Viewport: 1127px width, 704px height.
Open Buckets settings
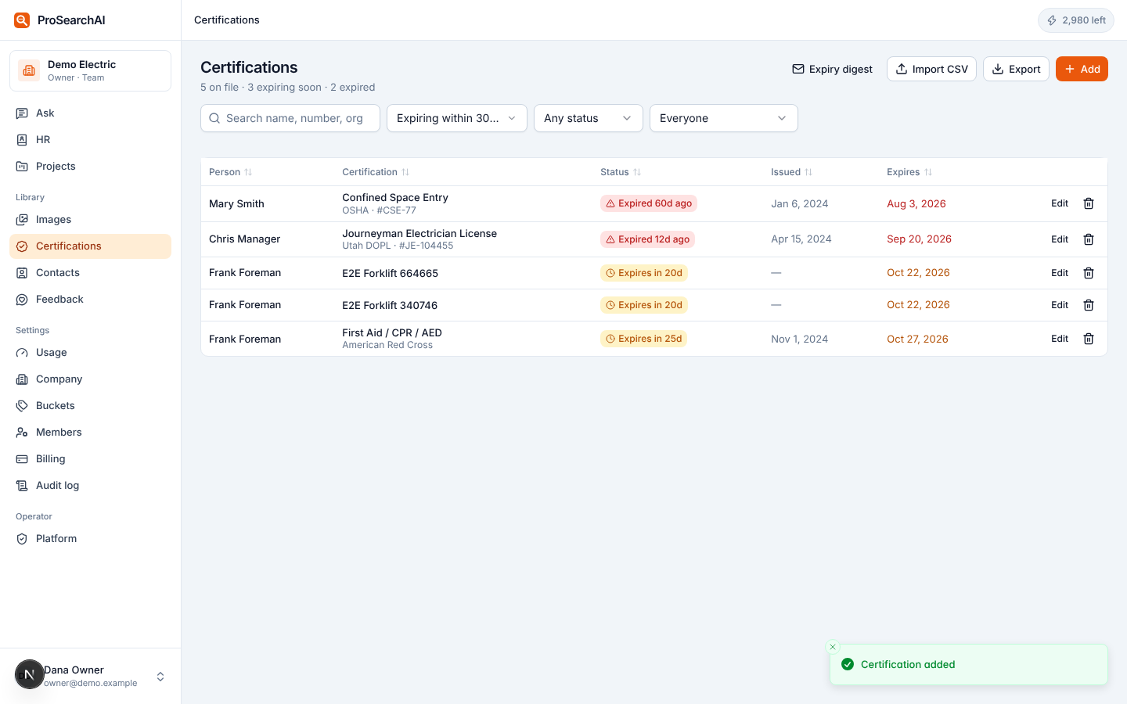coord(90,406)
